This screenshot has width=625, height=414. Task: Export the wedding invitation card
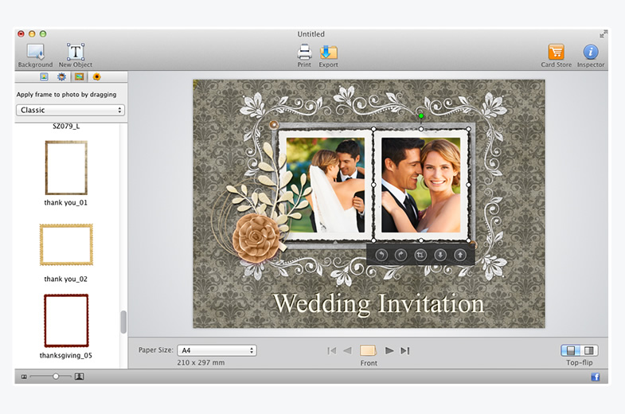(x=328, y=53)
